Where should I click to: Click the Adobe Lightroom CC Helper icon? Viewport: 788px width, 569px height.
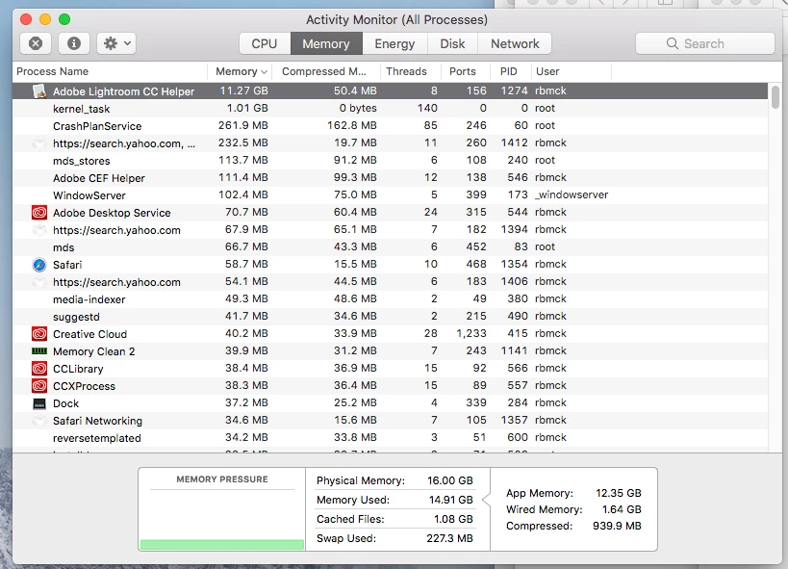point(39,91)
